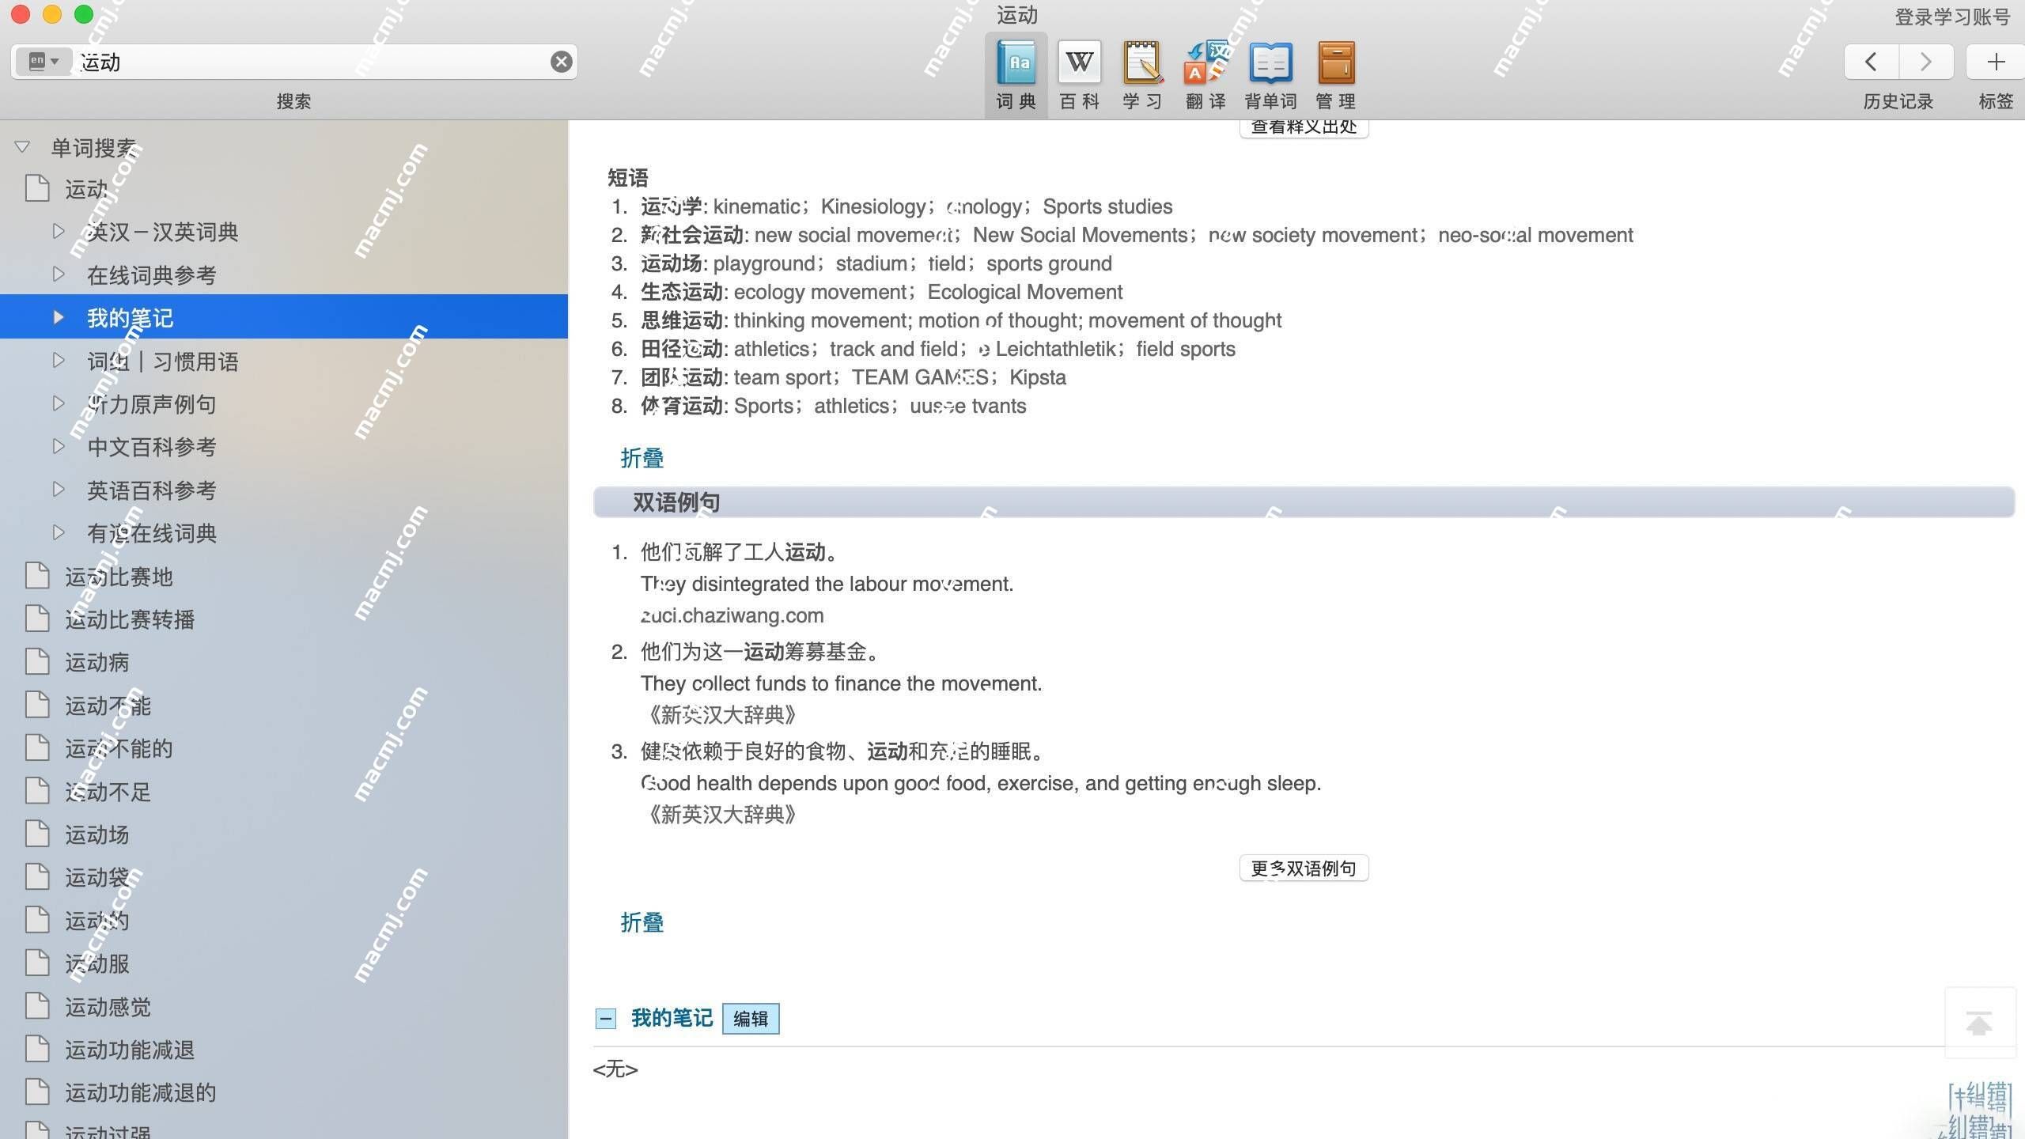The width and height of the screenshot is (2025, 1139).
Task: Click 更多双语例句 button
Action: 1303,866
